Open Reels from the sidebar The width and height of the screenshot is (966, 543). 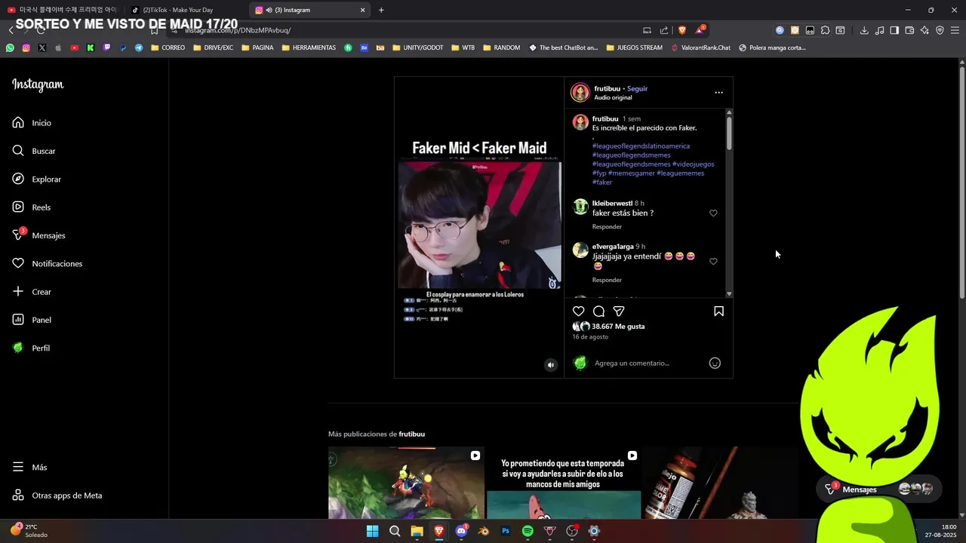pos(31,207)
